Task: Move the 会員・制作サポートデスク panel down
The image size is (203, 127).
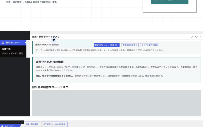Action: click(x=197, y=37)
